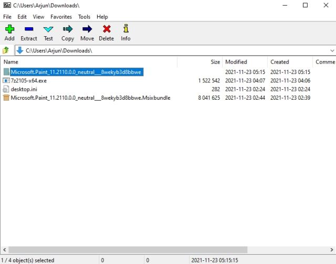The width and height of the screenshot is (336, 264).
Task: Select the 7z2105-x64.exe file
Action: (28, 81)
